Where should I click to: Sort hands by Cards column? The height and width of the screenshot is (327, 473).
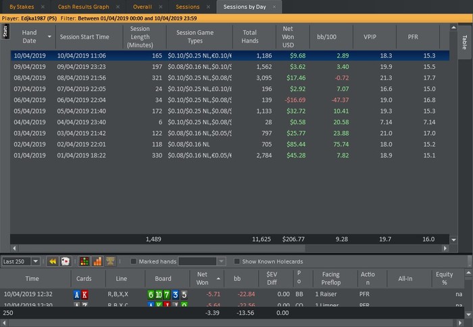84,278
